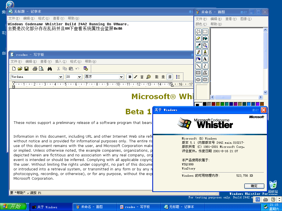
Task: Open the 查看 menu in Paint
Action: coord(231,19)
